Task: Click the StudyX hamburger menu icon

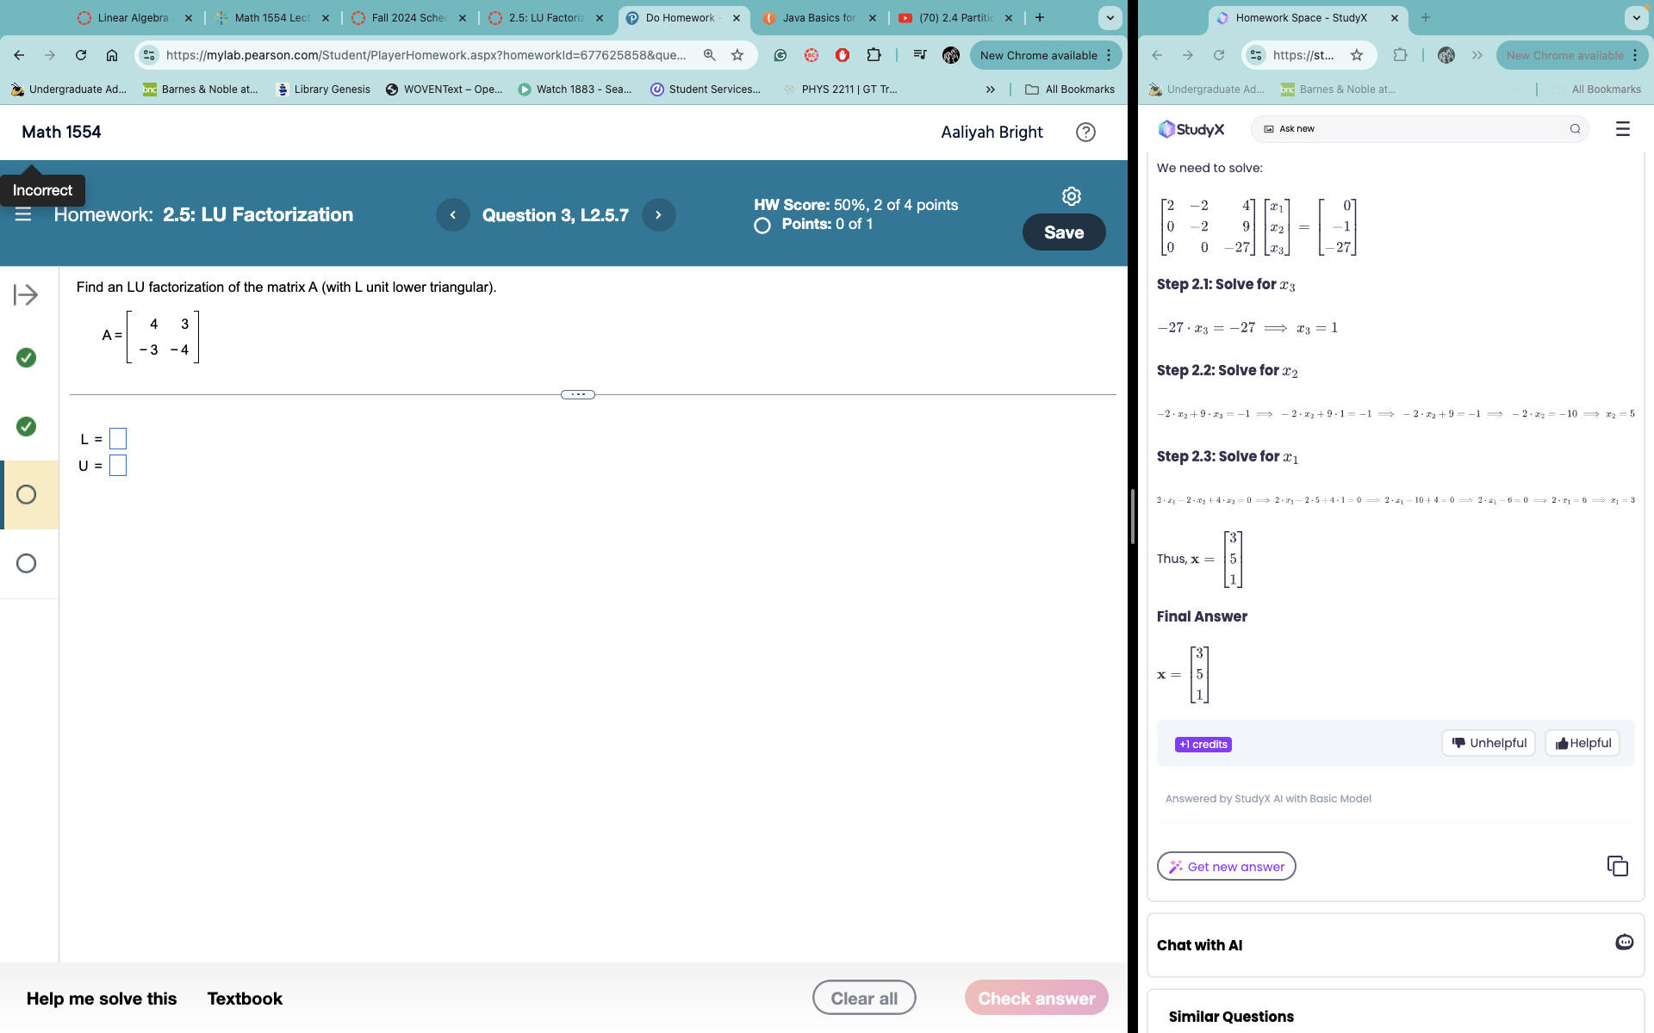Action: (x=1623, y=128)
